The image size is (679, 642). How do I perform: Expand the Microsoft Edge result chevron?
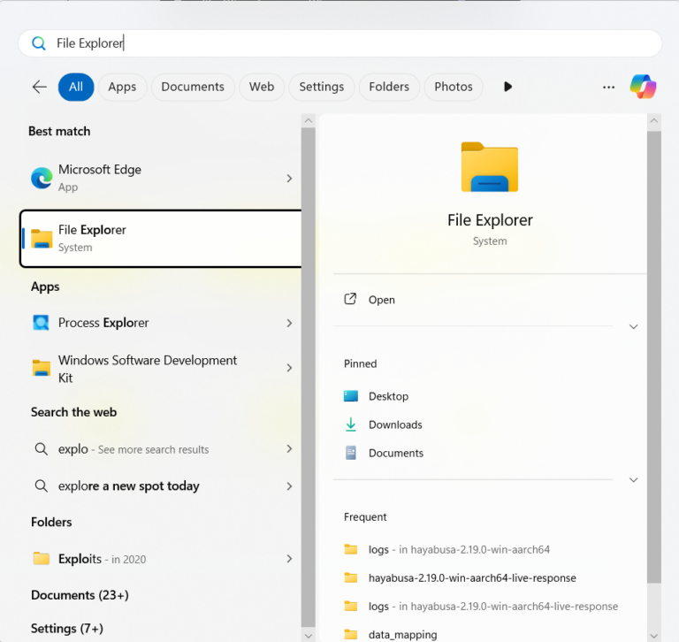pos(289,179)
